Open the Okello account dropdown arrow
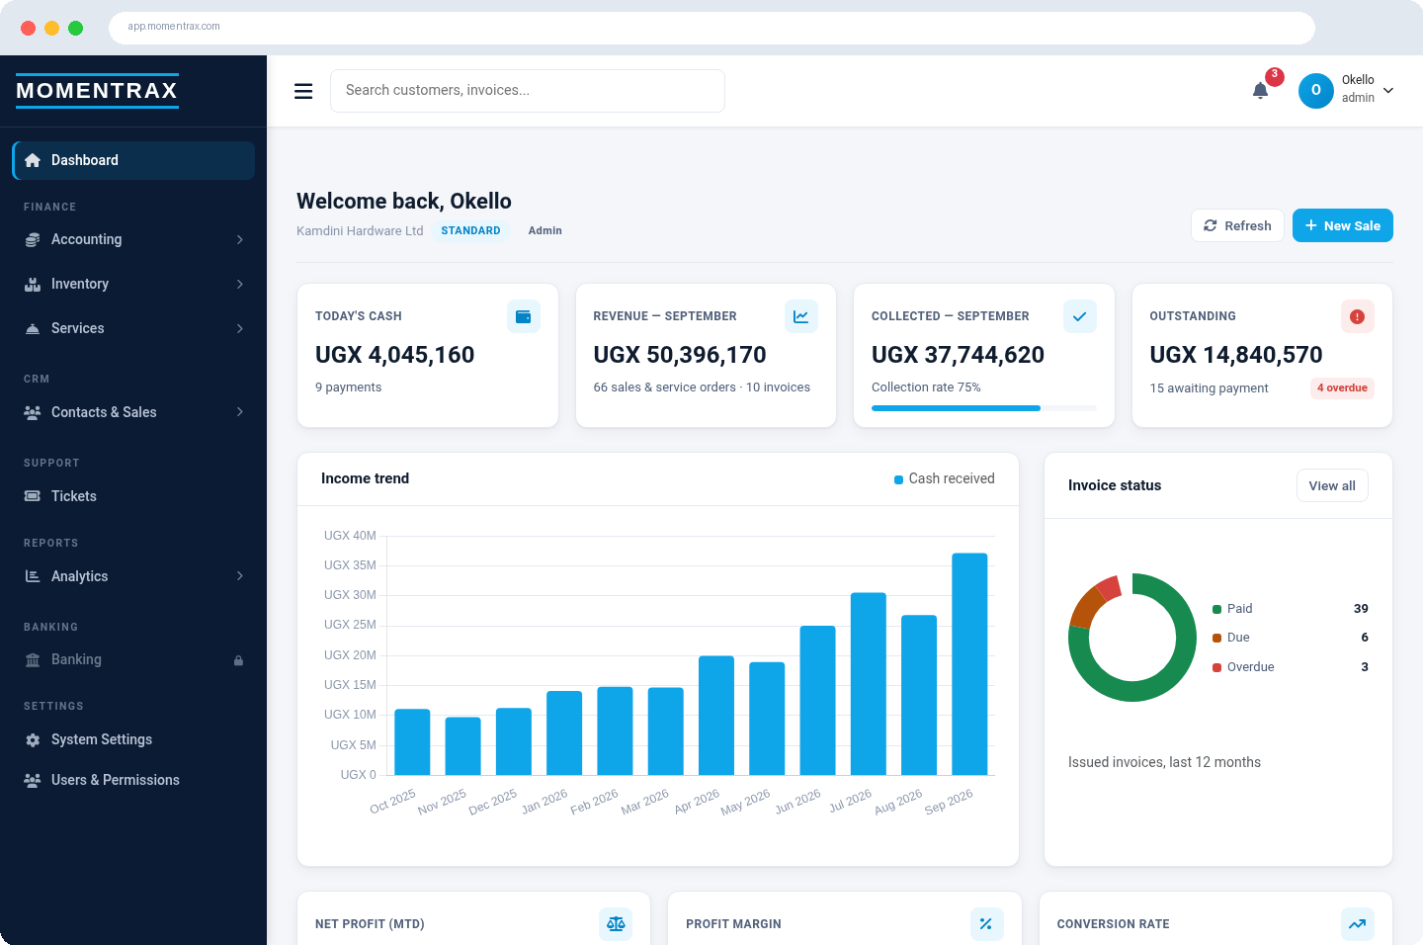 (x=1388, y=90)
